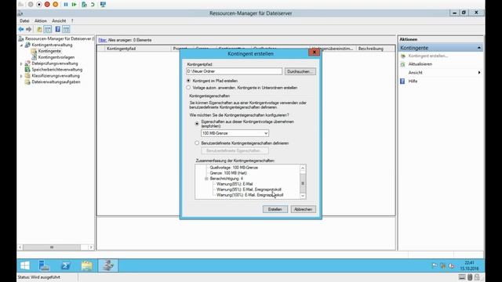This screenshot has height=282, width=502.
Task: Click the blue Help icon in MMC toolbar
Action: (57, 30)
